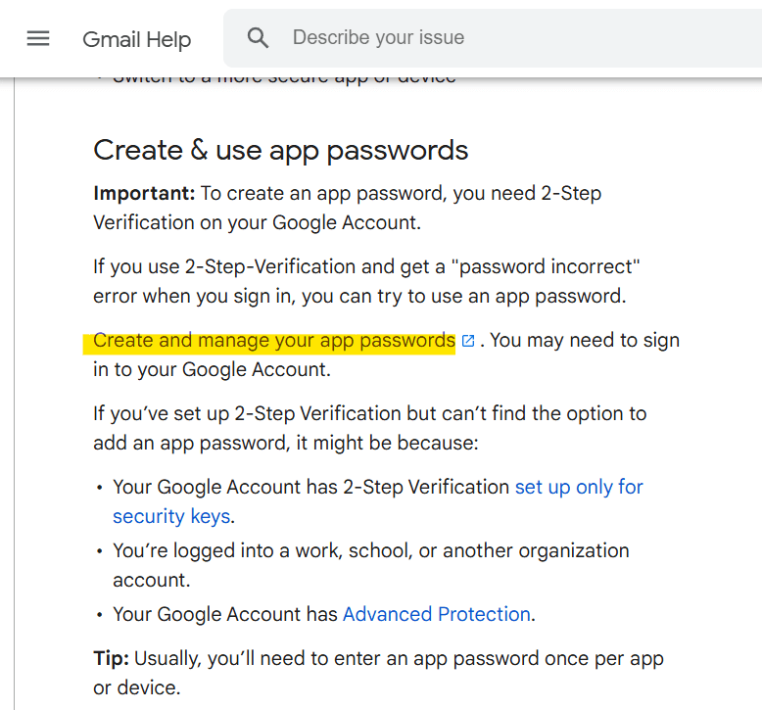762x710 pixels.
Task: Click 'Your Google Account has 2-Step Verification' text
Action: tap(311, 487)
